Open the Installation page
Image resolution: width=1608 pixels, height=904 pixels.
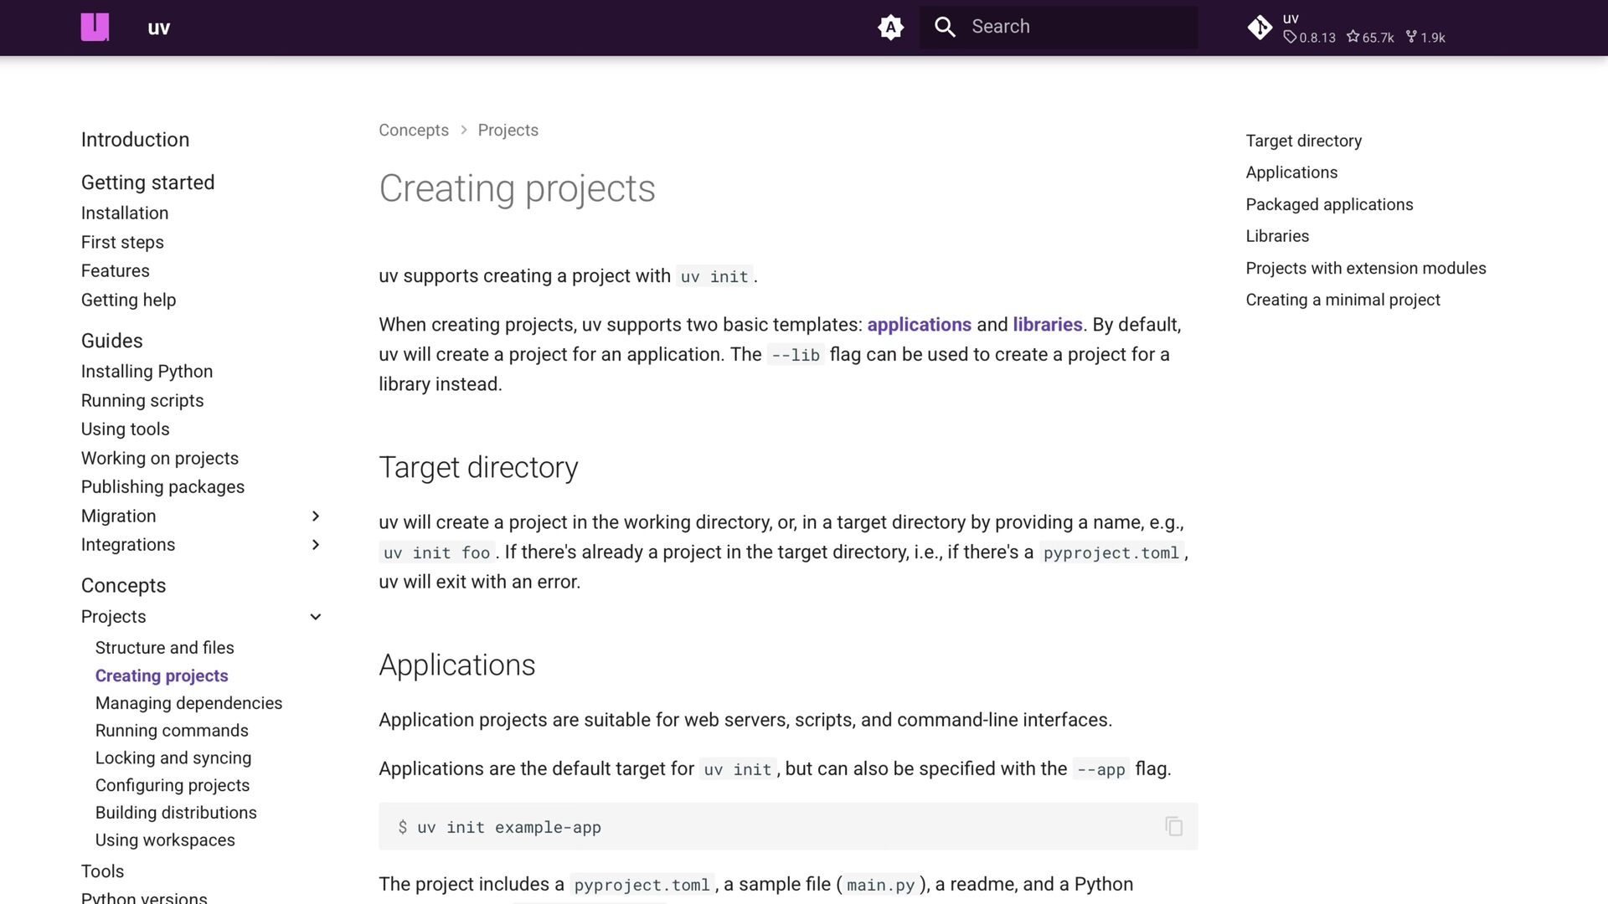click(125, 213)
